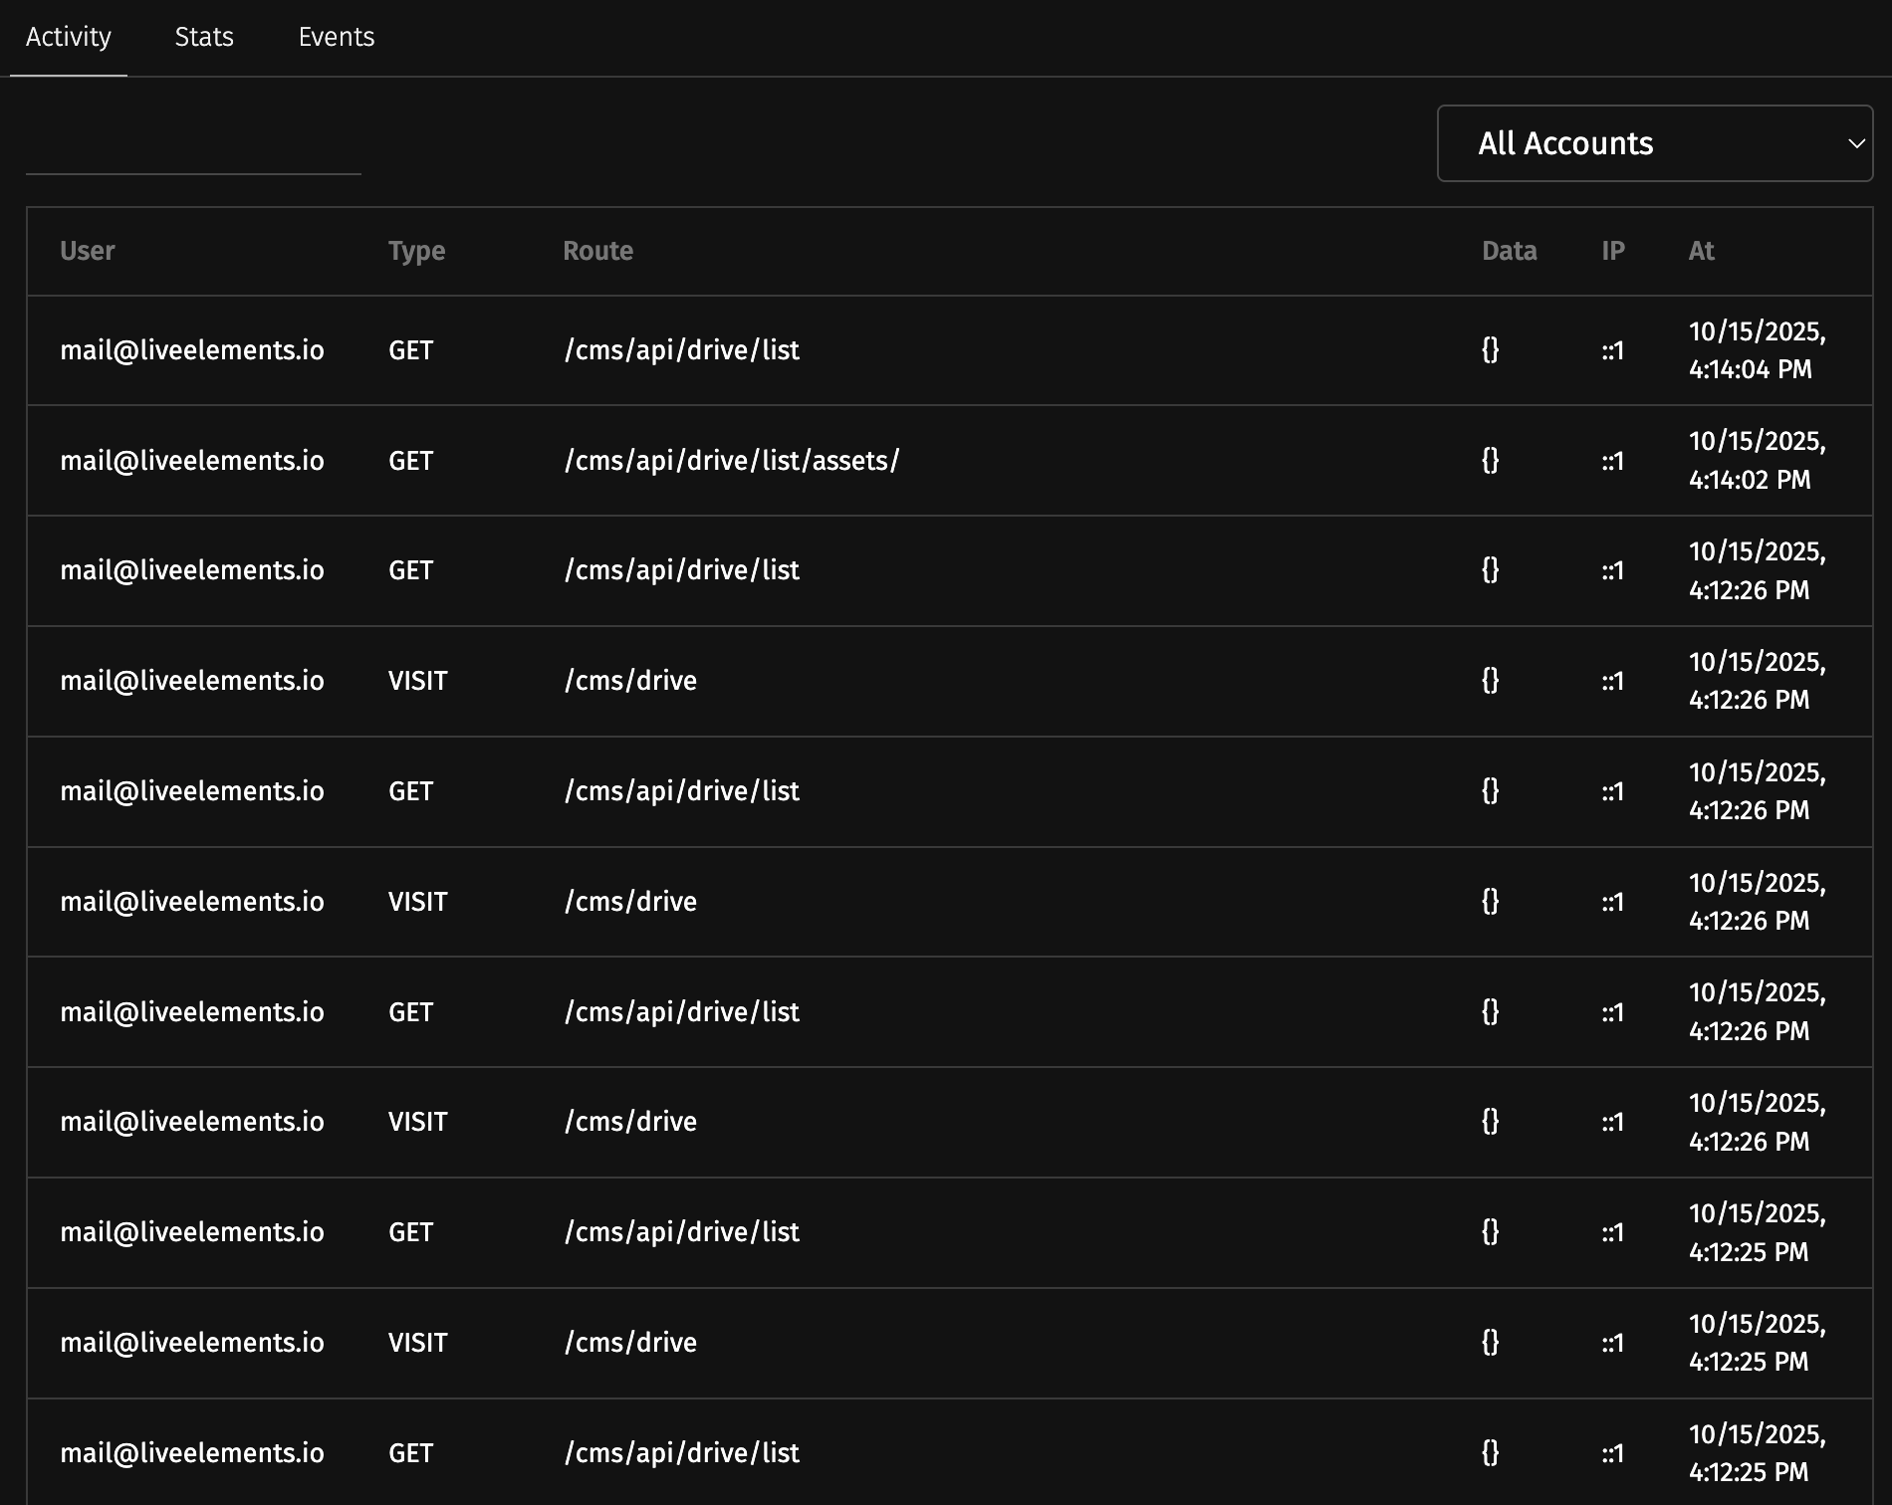Click the Type column header
This screenshot has width=1892, height=1505.
click(416, 251)
